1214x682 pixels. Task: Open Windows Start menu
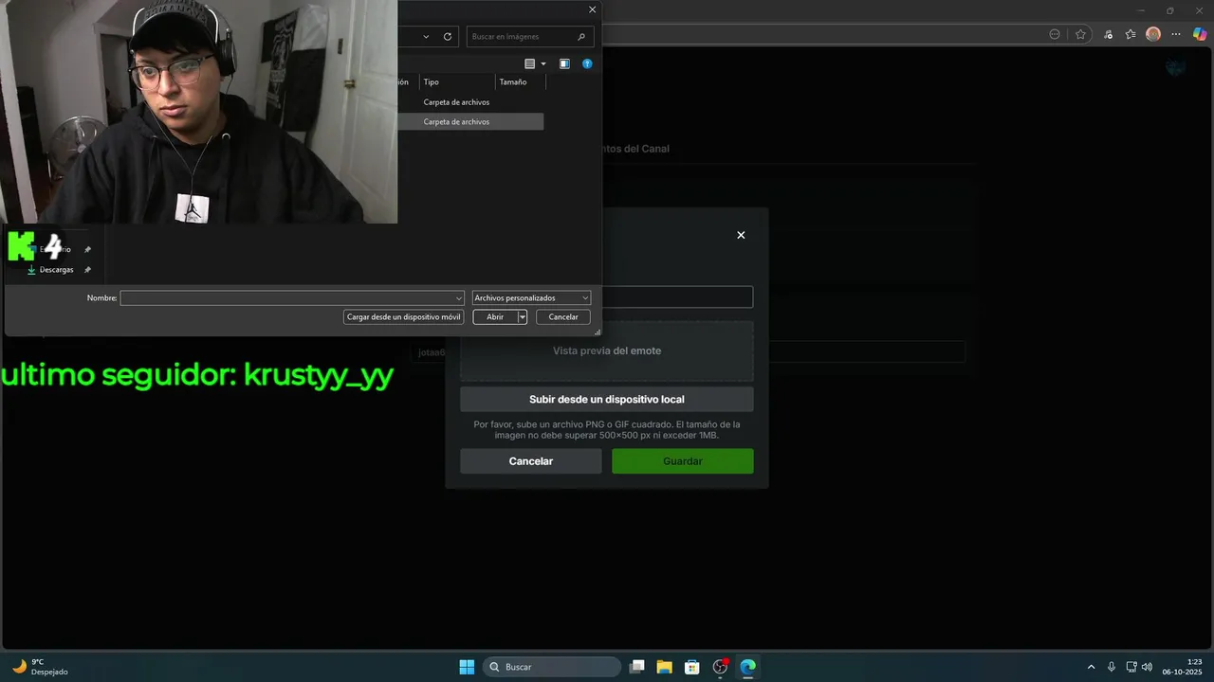(x=467, y=667)
